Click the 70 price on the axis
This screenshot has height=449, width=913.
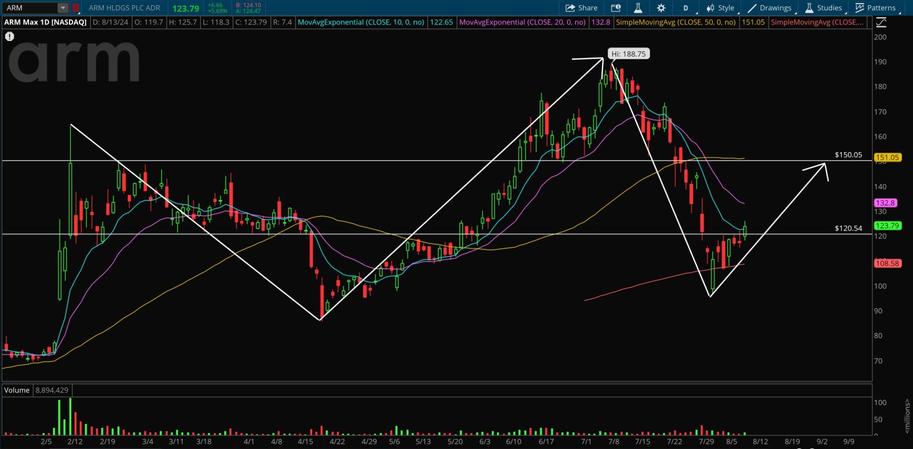click(878, 361)
